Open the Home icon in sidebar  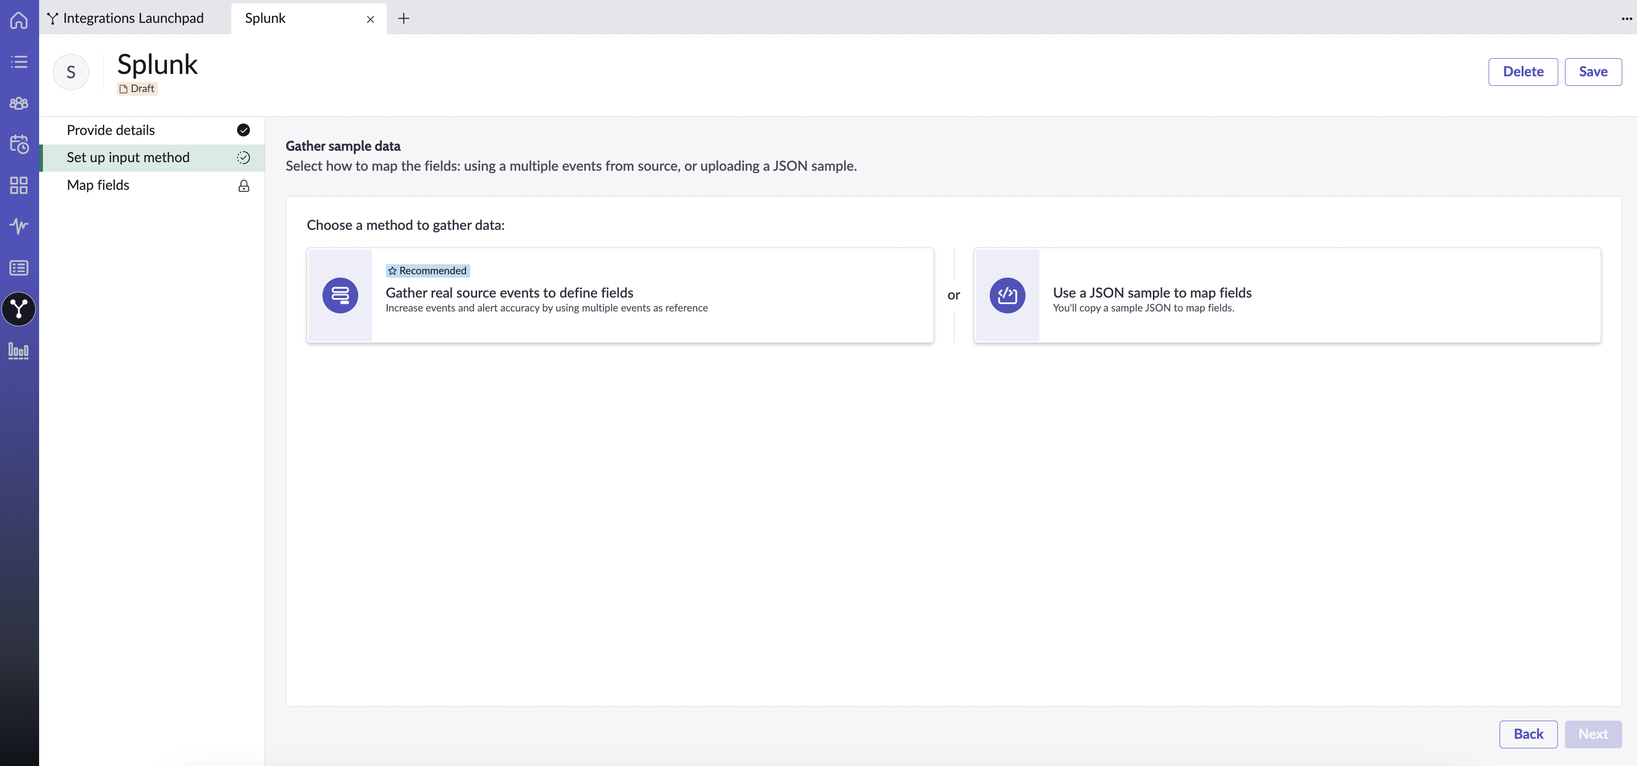tap(19, 21)
